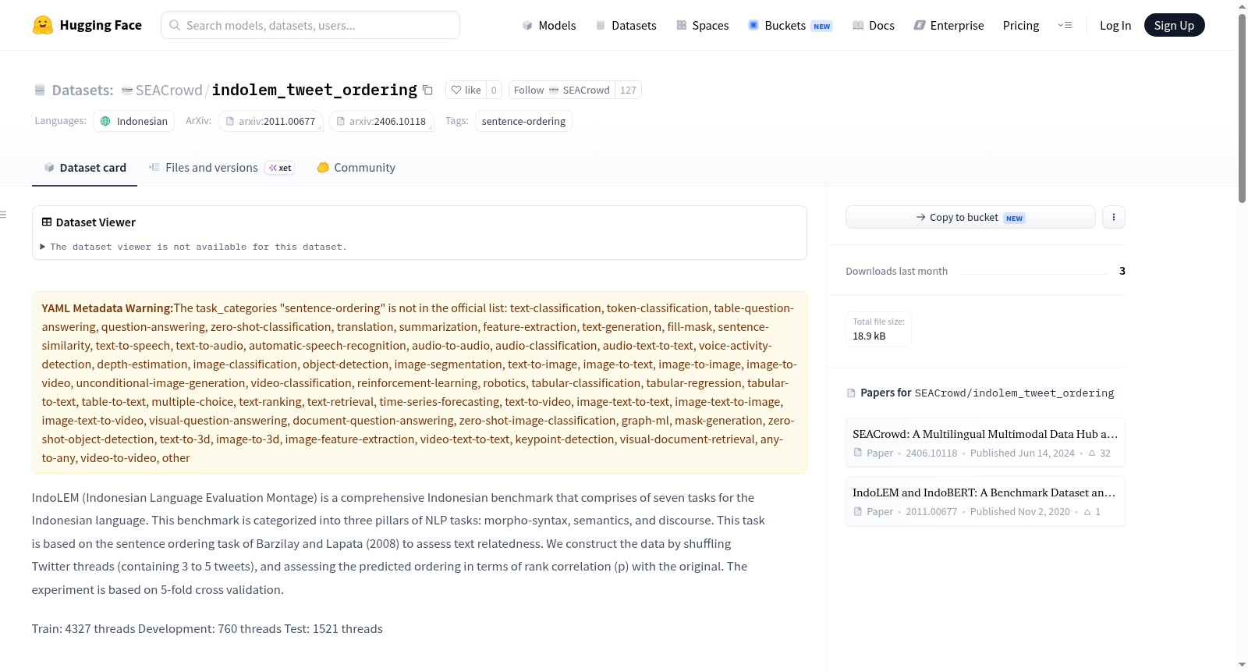Open arxiv:2011.00677 tag
The width and height of the screenshot is (1248, 672).
tap(271, 121)
